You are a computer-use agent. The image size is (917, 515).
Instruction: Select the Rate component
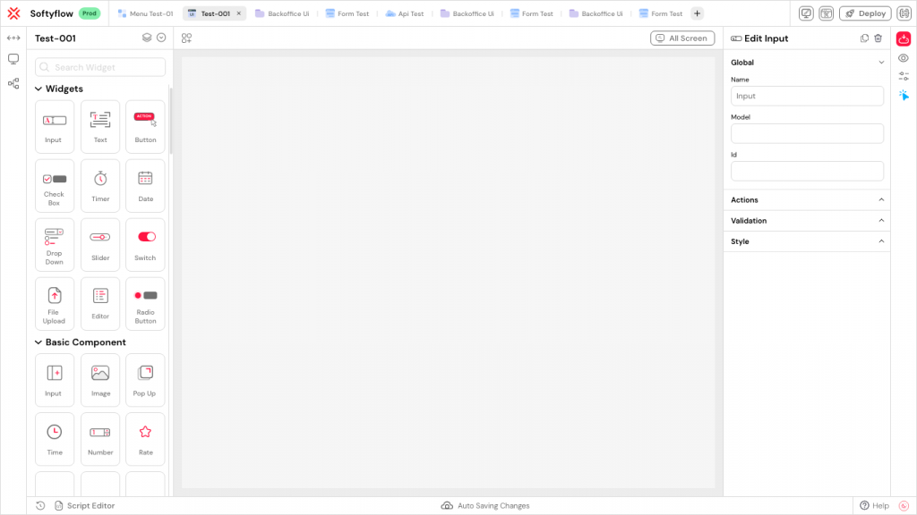[145, 438]
